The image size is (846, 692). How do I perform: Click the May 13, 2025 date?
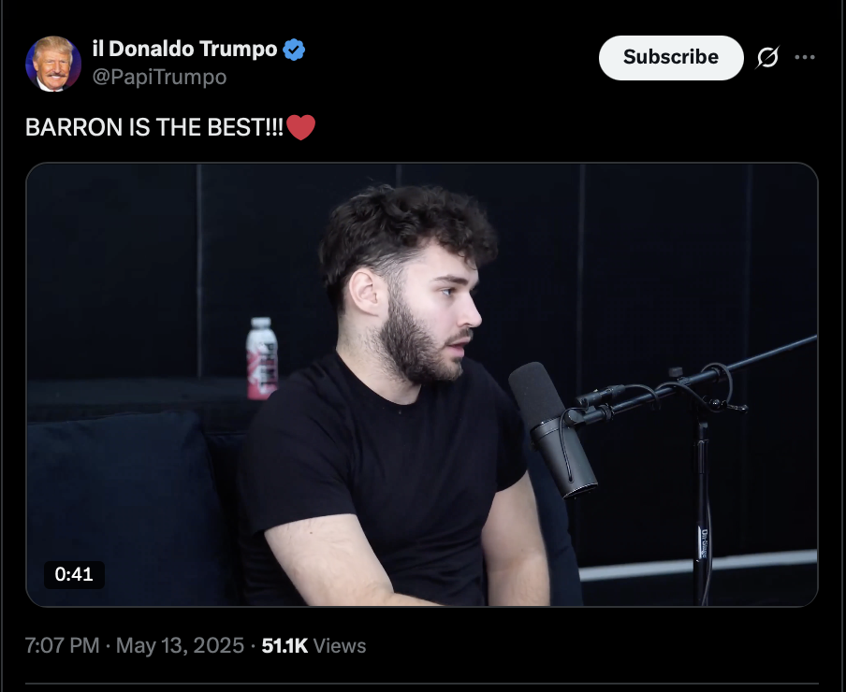pos(180,645)
